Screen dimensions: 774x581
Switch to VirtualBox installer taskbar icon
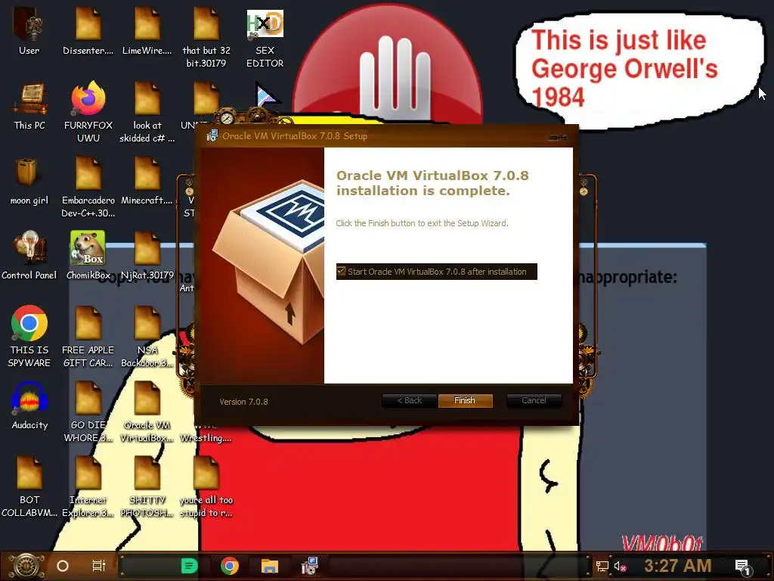coord(309,566)
